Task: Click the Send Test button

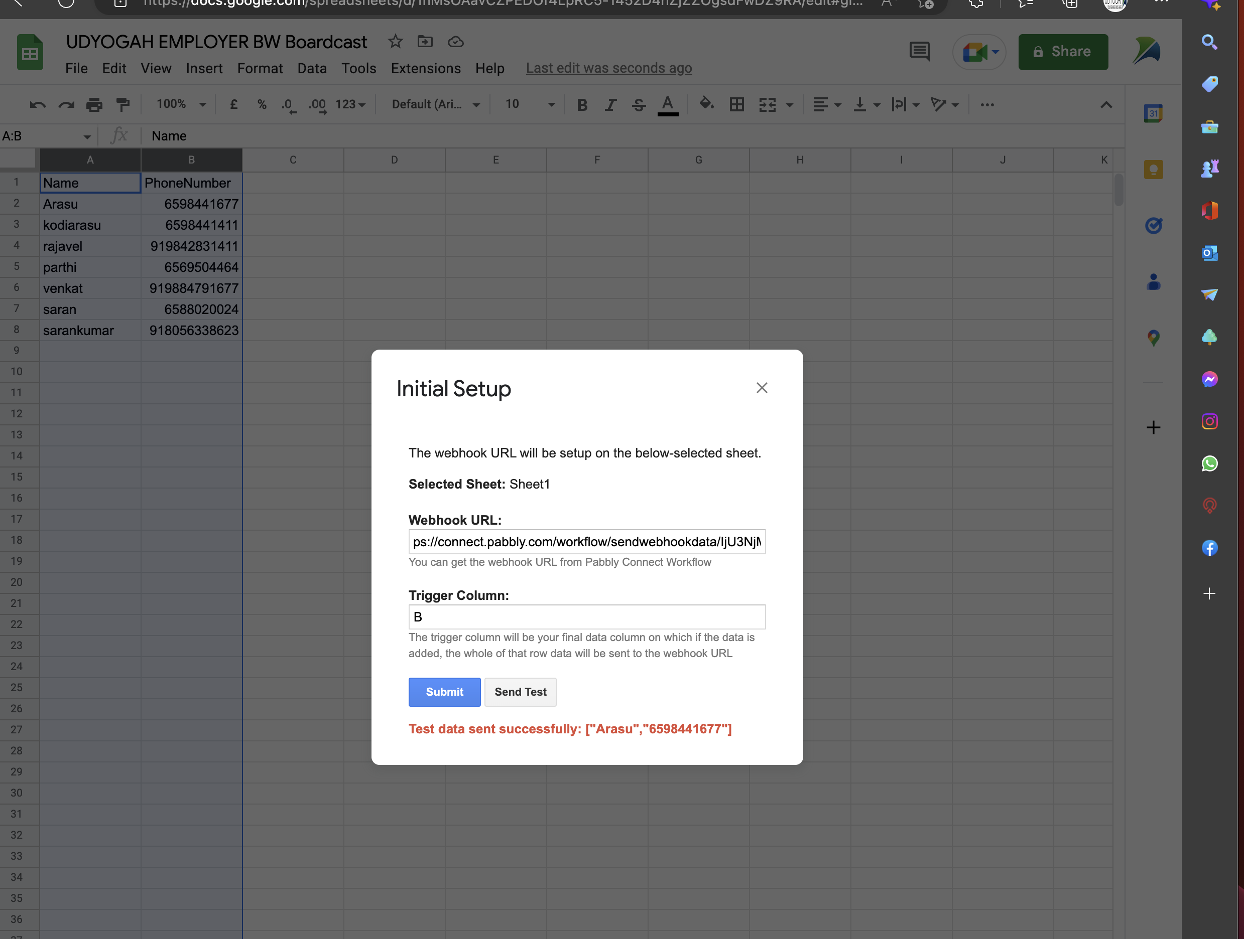Action: coord(520,692)
